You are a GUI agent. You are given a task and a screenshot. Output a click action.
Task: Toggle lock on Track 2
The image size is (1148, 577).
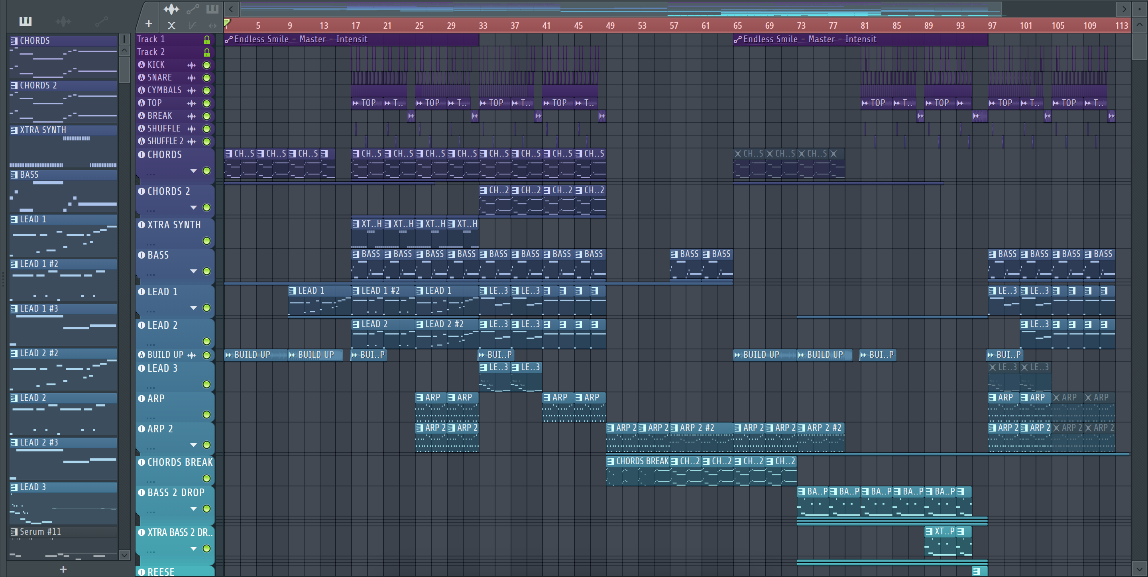(x=207, y=52)
